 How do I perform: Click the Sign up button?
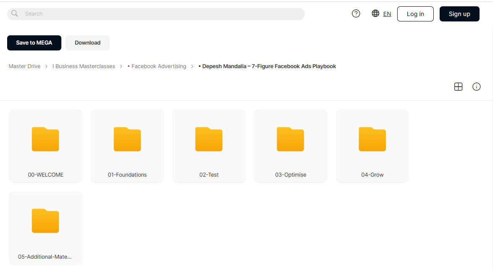tap(459, 14)
